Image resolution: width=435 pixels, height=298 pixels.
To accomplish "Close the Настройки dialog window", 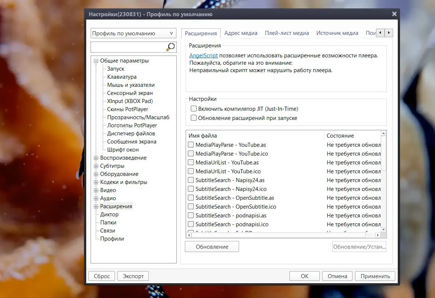I will click(x=394, y=14).
